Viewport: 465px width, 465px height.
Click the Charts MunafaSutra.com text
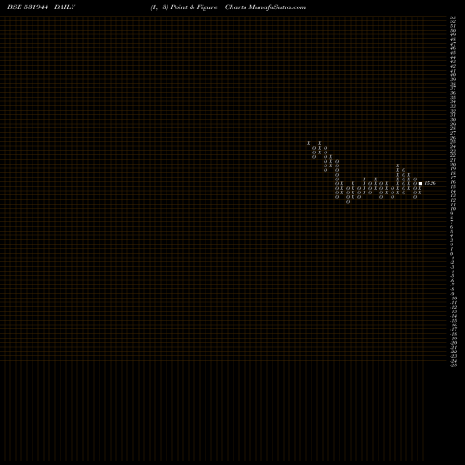(265, 7)
